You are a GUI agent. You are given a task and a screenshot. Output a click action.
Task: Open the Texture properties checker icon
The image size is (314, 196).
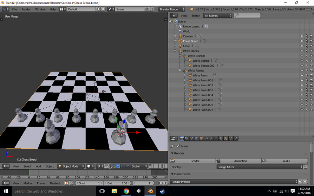click(x=226, y=138)
